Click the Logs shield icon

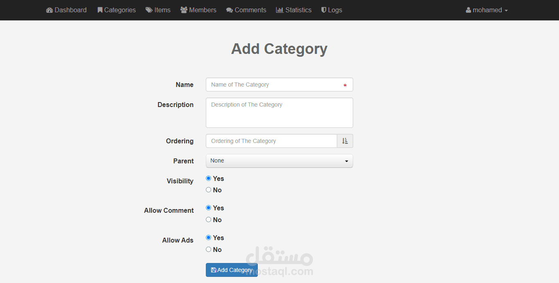(324, 10)
